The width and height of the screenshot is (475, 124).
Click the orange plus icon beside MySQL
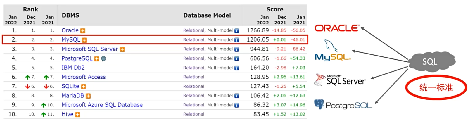click(x=84, y=40)
